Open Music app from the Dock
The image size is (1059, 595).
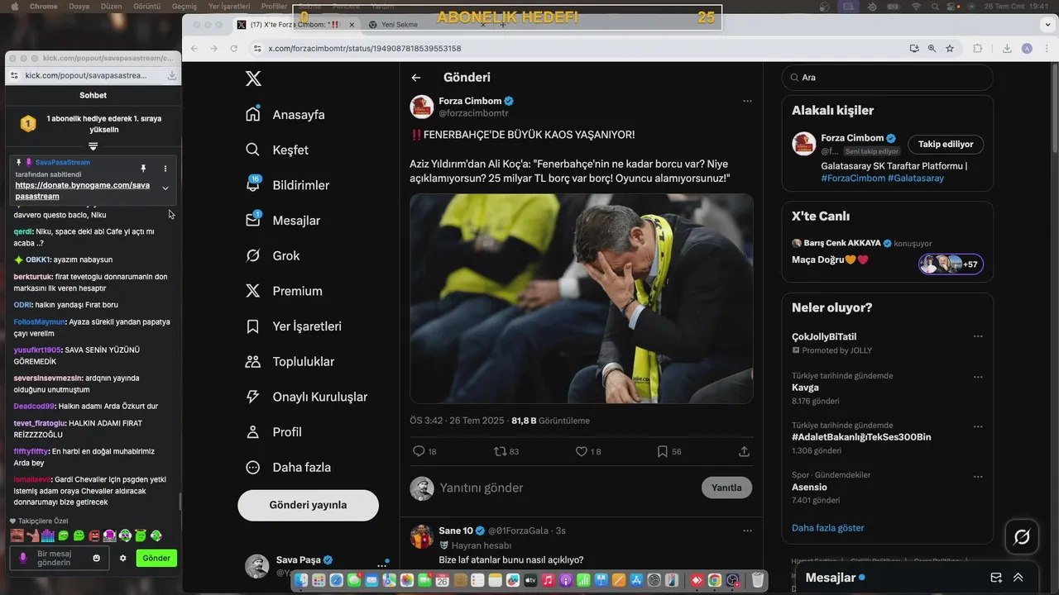[548, 581]
